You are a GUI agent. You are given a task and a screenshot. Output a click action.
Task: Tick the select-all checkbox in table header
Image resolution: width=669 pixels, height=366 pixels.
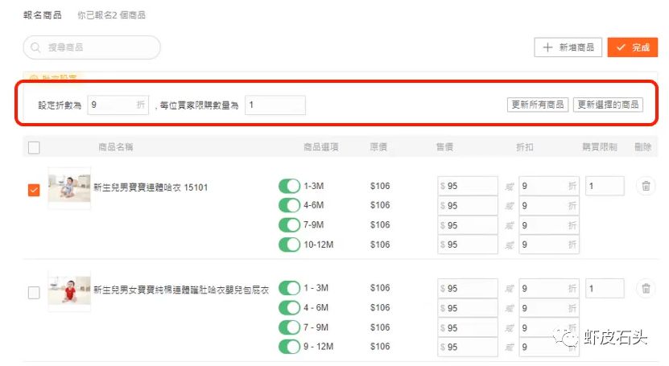(x=34, y=147)
